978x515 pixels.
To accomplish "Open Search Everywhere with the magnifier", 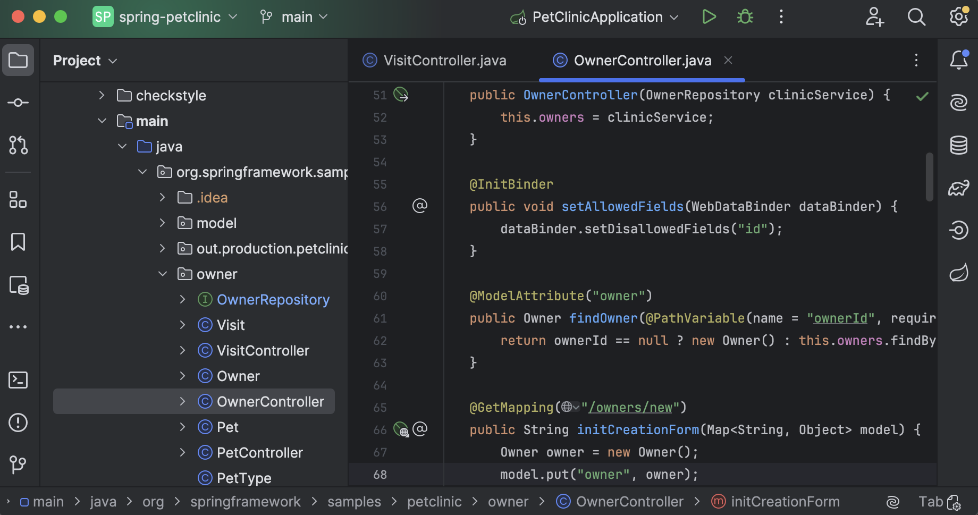I will (916, 16).
